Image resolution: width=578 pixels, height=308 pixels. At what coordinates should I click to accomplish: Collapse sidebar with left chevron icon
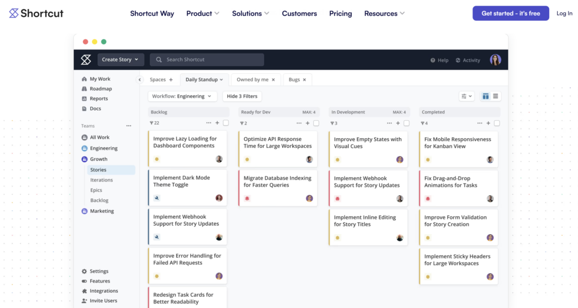coord(140,80)
